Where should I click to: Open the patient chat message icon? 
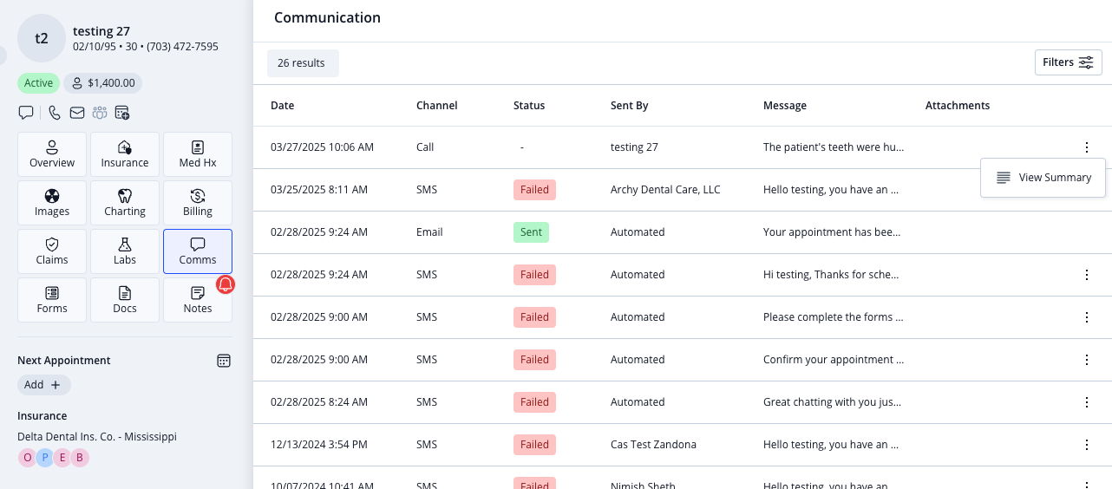[x=26, y=113]
